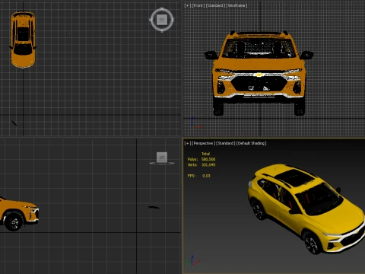The height and width of the screenshot is (274, 365).
Task: Click the ViewCube face in the side viewport
Action: pyautogui.click(x=162, y=157)
